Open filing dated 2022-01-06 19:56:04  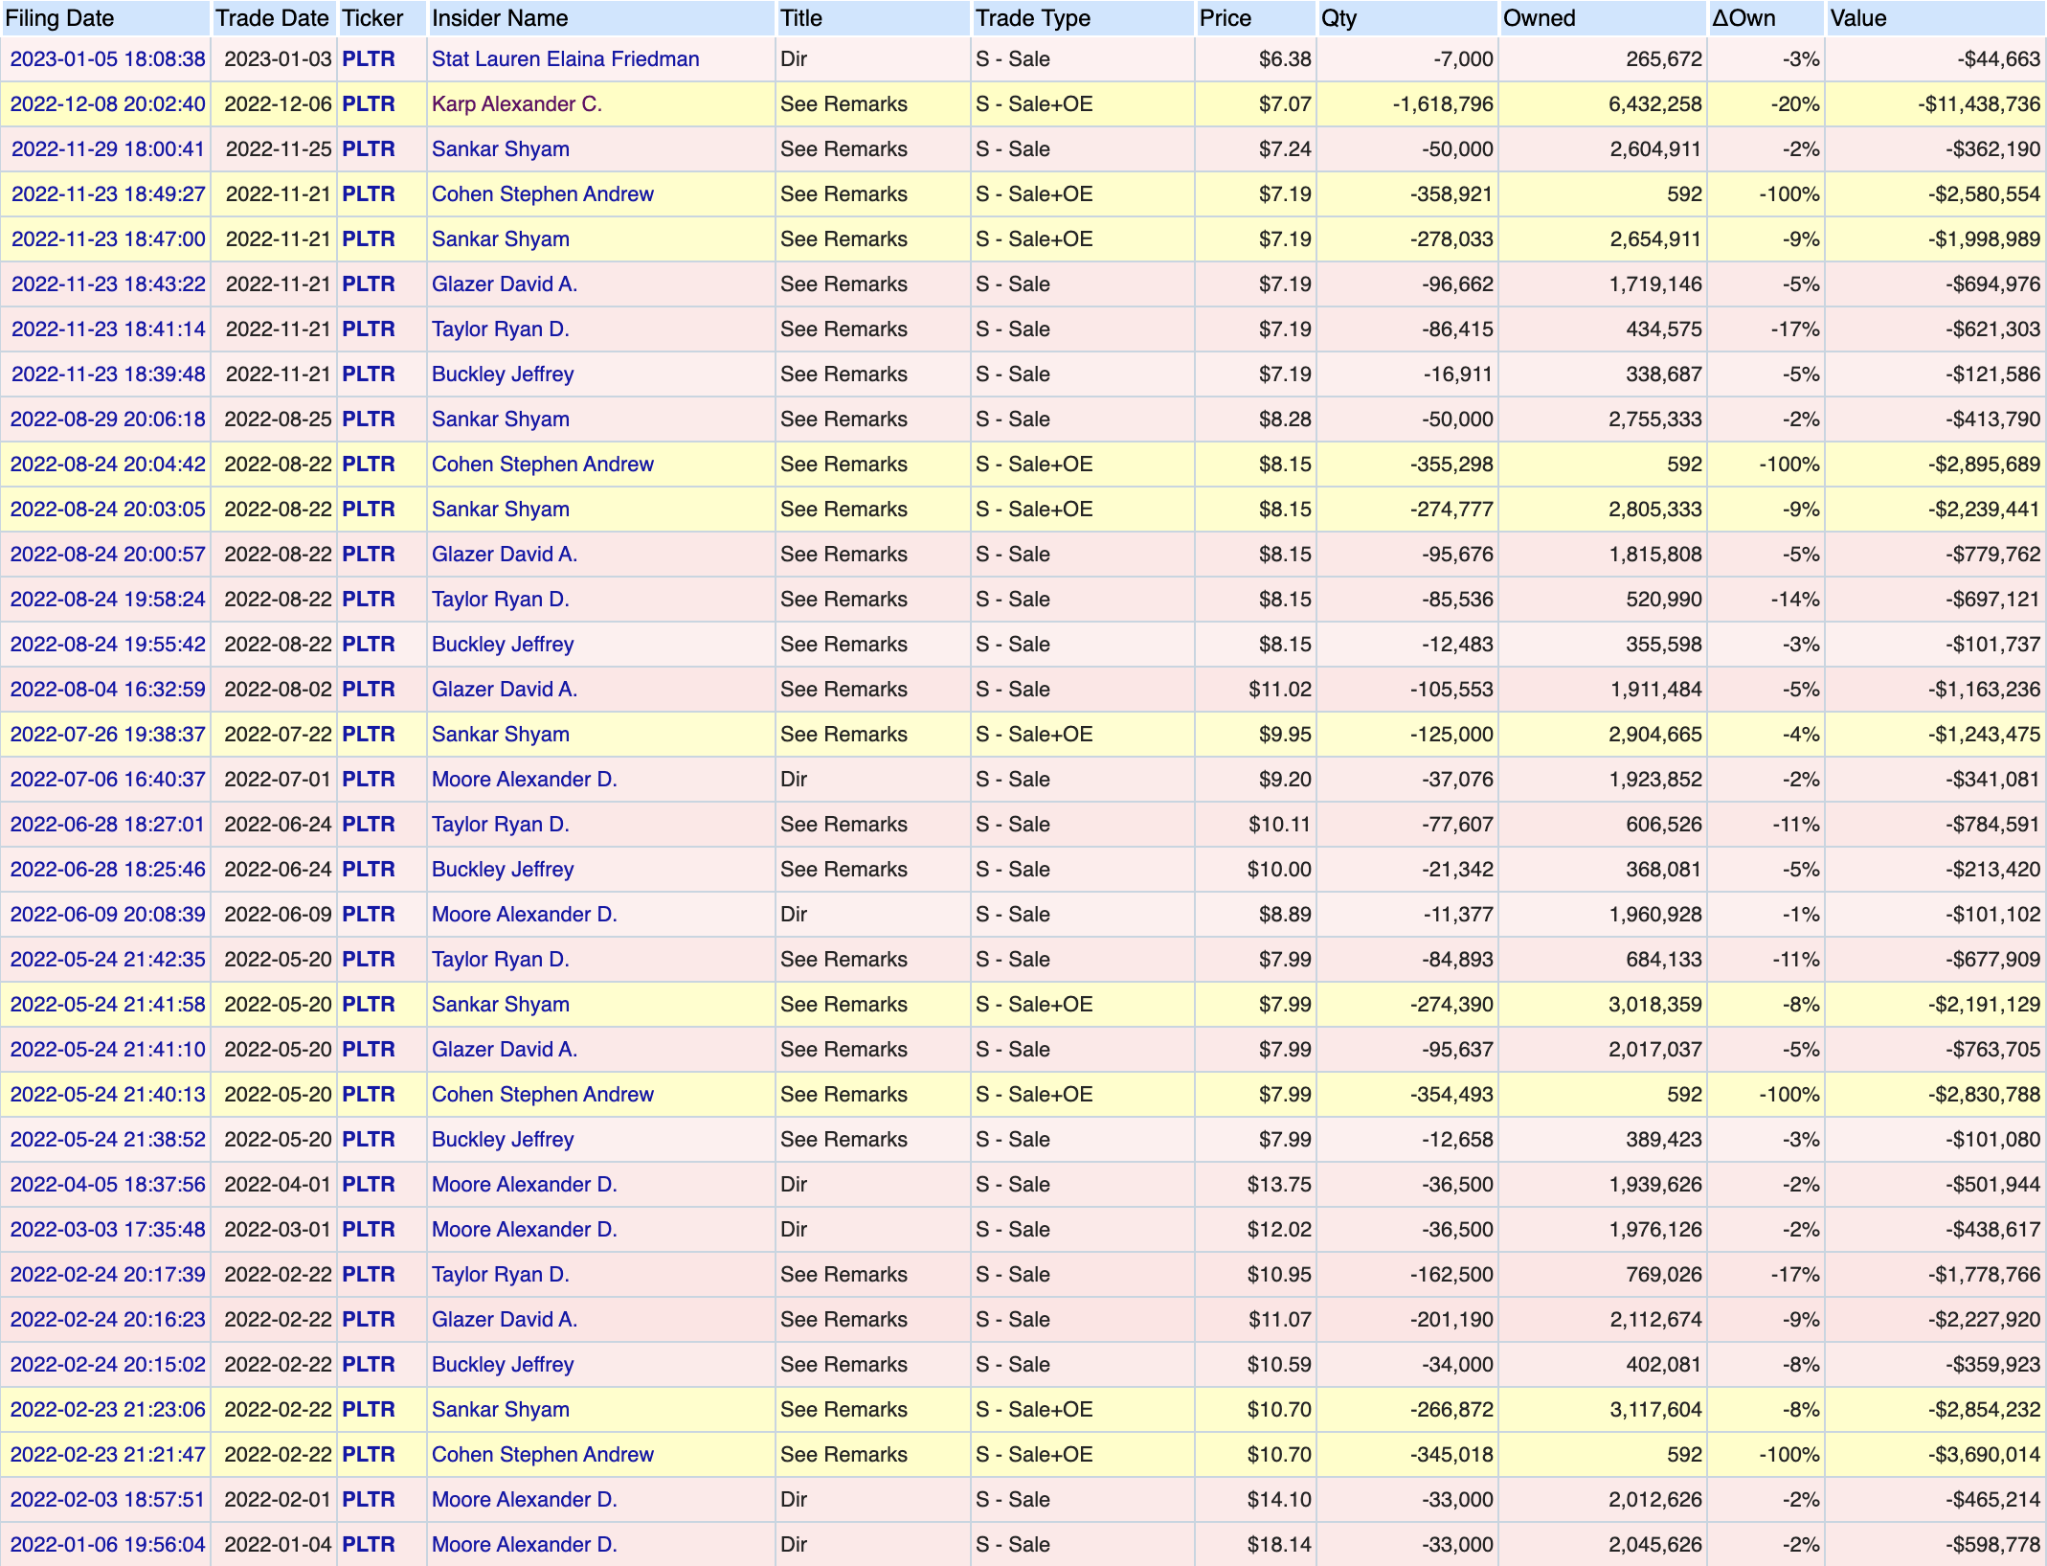click(107, 1544)
